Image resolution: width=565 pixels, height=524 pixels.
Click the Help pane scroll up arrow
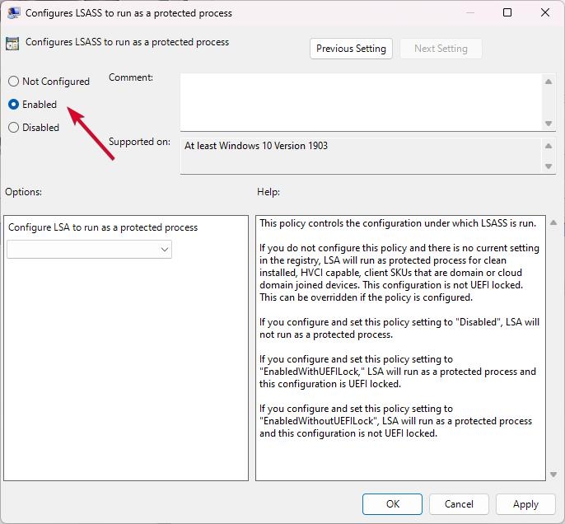click(553, 222)
